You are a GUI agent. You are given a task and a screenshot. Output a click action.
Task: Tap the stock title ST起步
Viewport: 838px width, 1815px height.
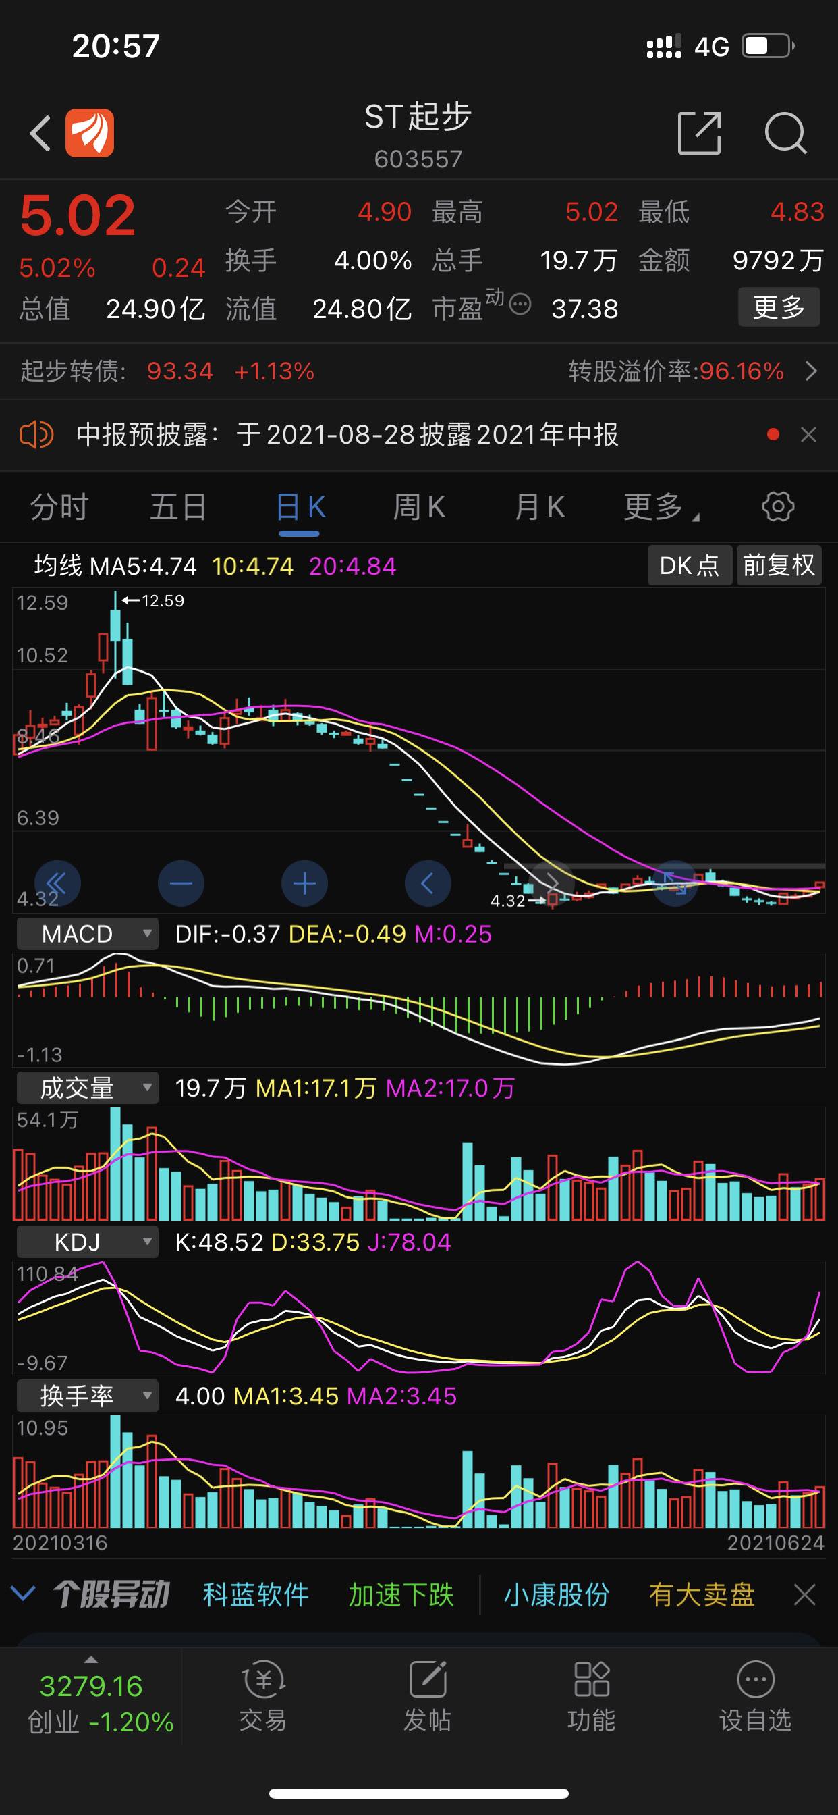418,116
